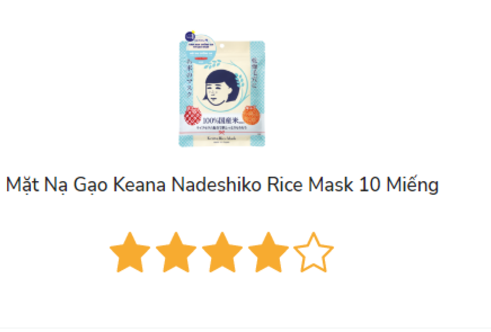Click the 100% label on the package

(x=221, y=121)
